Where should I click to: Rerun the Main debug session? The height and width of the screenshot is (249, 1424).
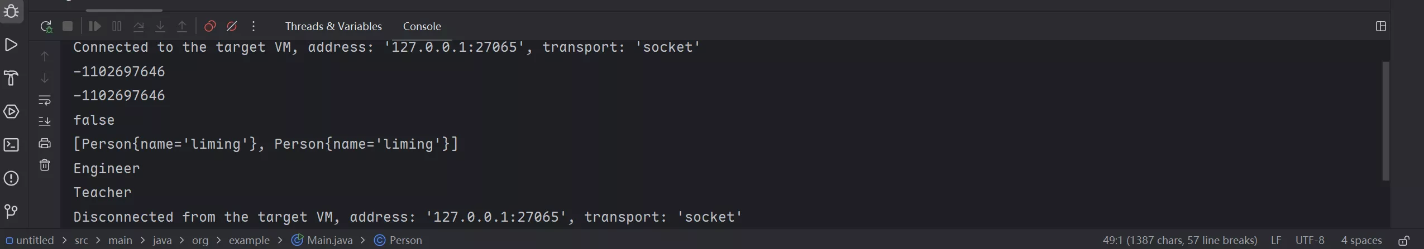(46, 26)
